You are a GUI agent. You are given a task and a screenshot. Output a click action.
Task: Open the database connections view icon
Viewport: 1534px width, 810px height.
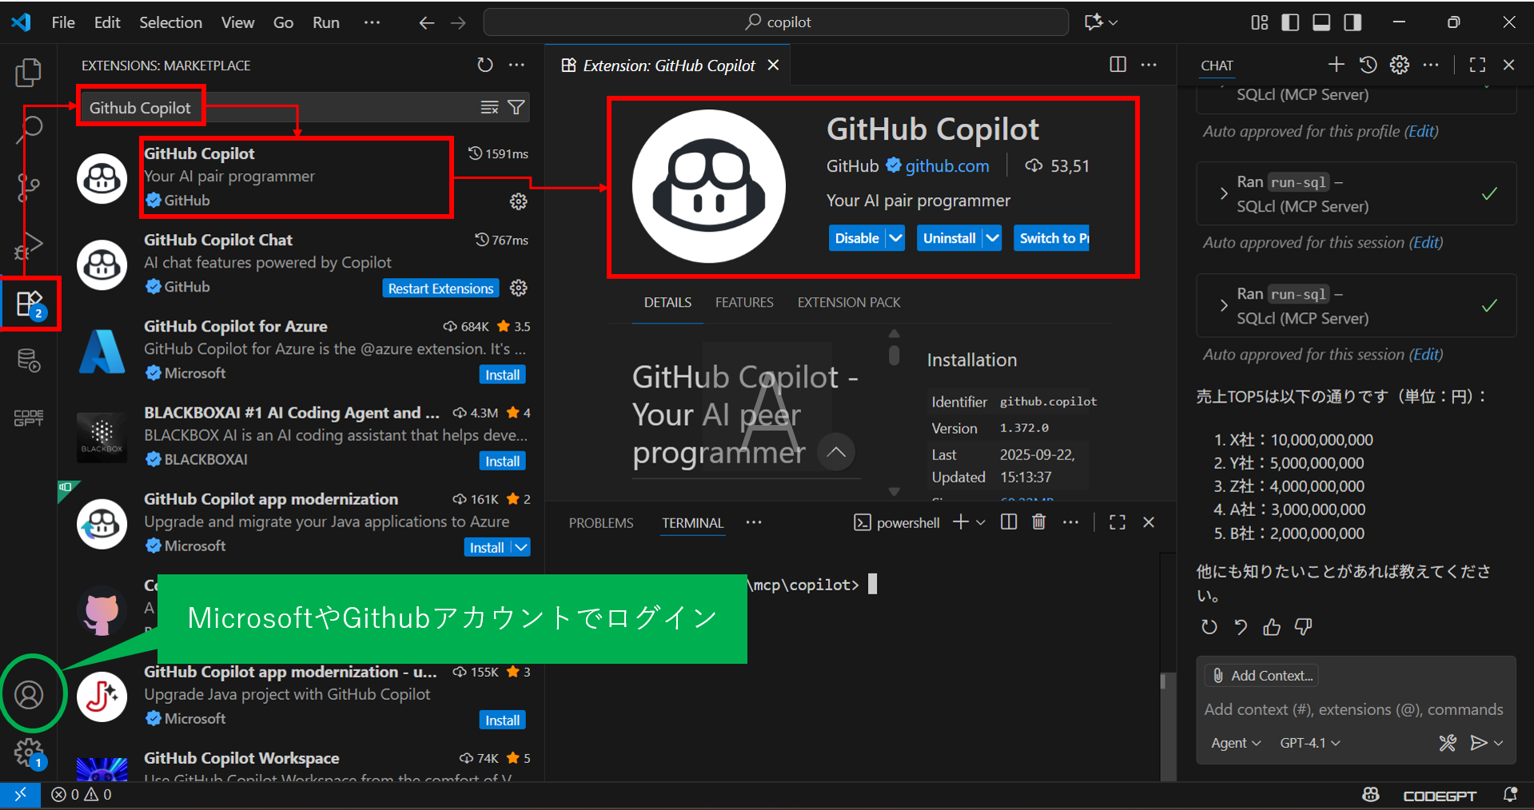coord(29,360)
